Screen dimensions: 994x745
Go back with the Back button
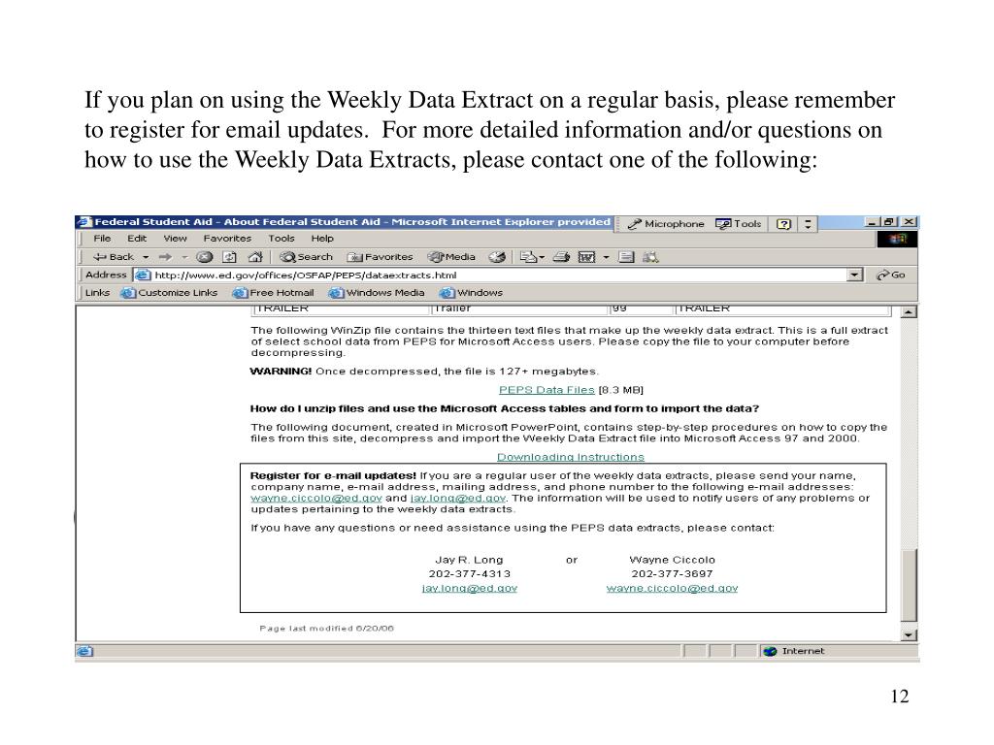113,257
